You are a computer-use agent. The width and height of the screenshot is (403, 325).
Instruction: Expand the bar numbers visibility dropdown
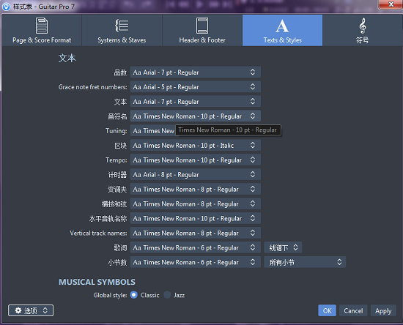[x=305, y=262]
